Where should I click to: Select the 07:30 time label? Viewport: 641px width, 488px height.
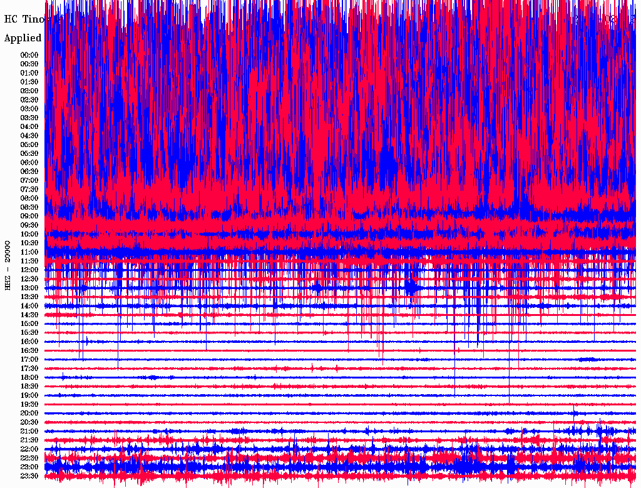(x=29, y=190)
